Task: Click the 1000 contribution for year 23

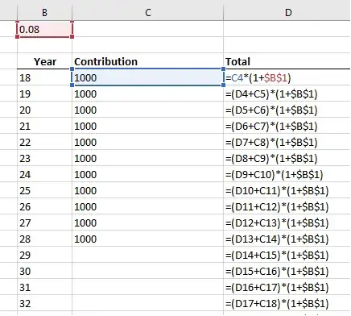Action: [x=148, y=158]
